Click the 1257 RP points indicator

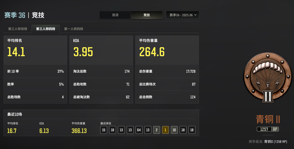coord(268,129)
